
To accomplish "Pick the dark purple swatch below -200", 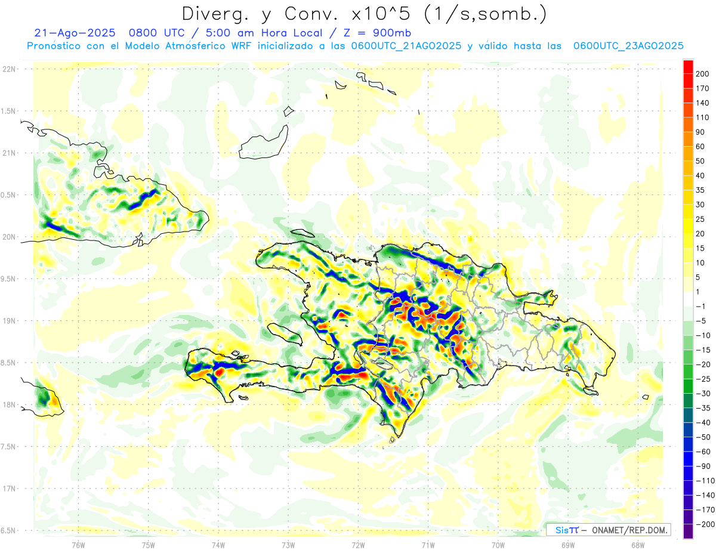I will click(x=687, y=531).
